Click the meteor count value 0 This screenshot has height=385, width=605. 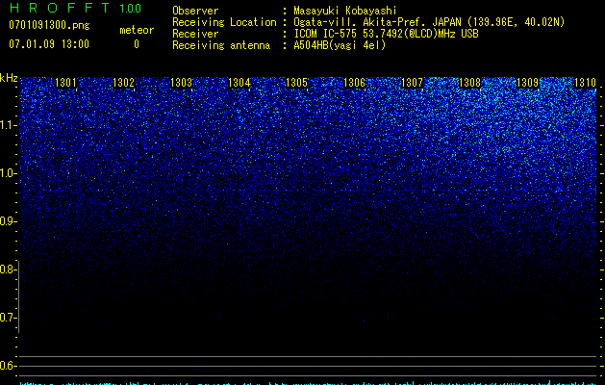pyautogui.click(x=137, y=44)
